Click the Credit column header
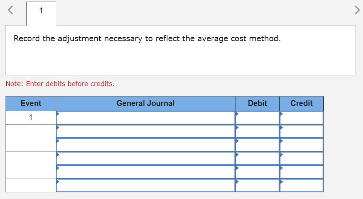Image resolution: width=363 pixels, height=199 pixels. coord(302,103)
